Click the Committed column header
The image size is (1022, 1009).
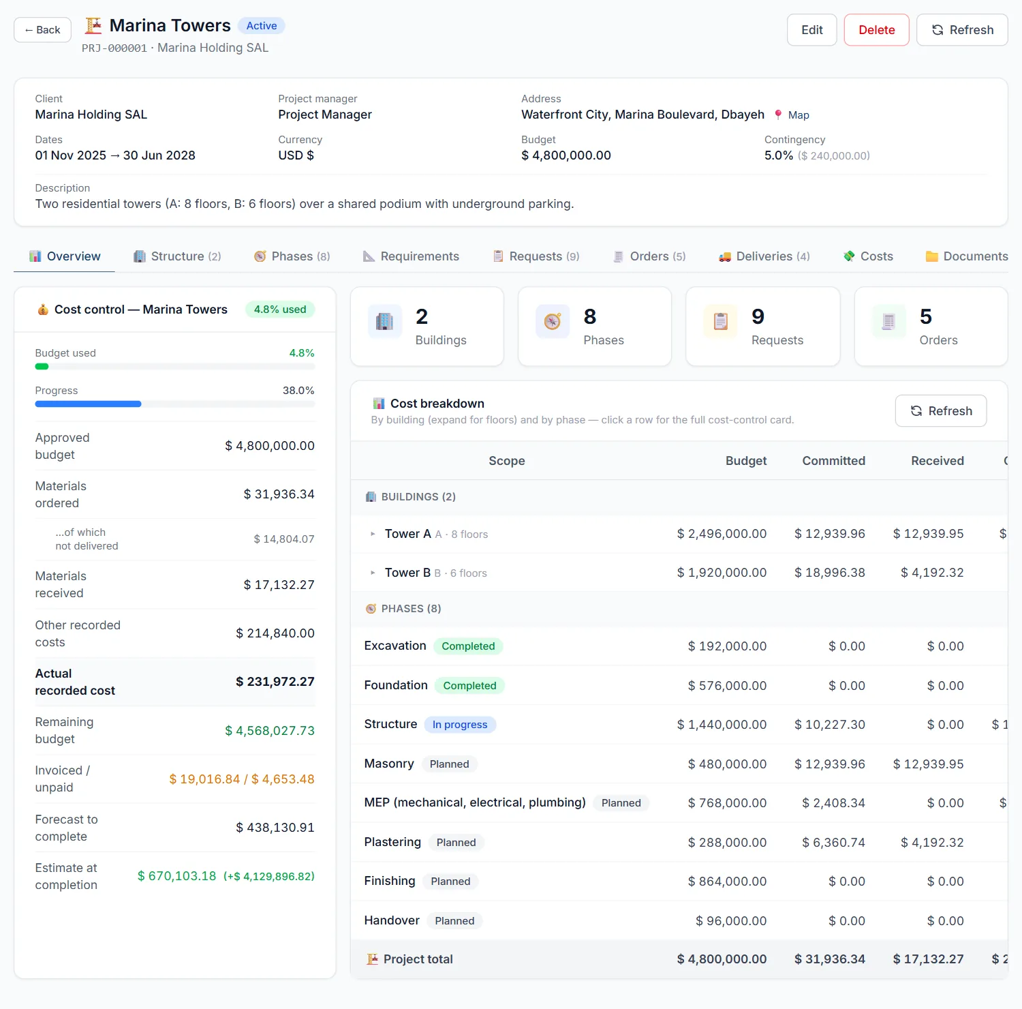pyautogui.click(x=833, y=461)
